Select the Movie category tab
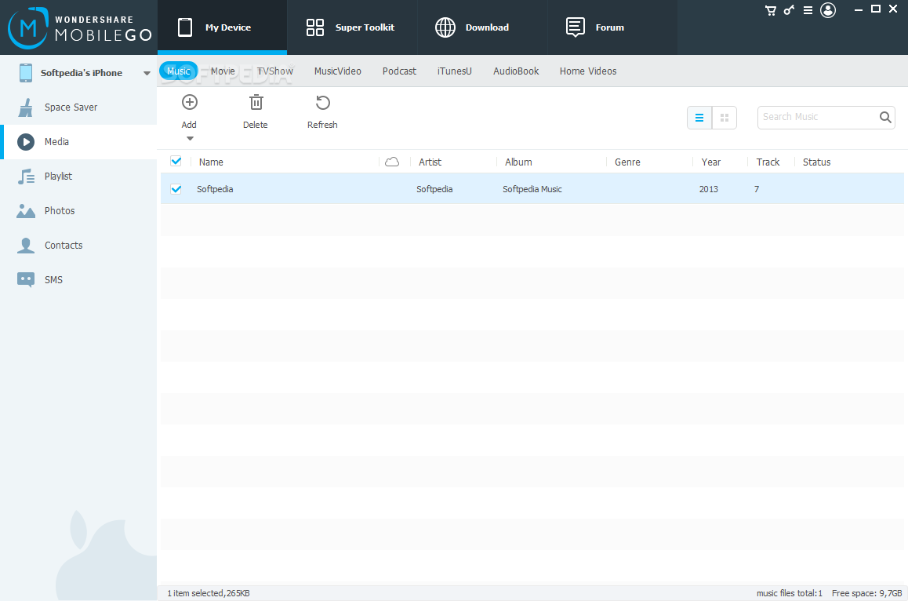The height and width of the screenshot is (601, 908). click(x=223, y=71)
